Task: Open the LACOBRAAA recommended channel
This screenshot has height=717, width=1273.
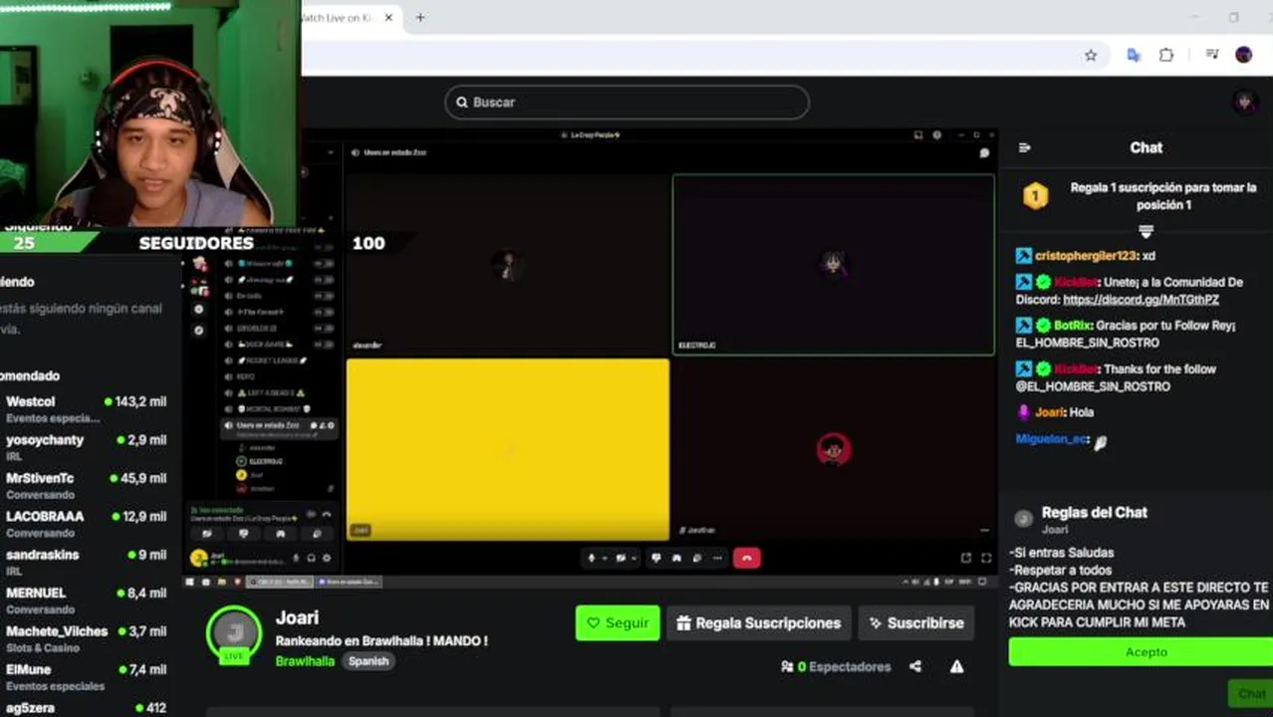Action: pos(87,524)
